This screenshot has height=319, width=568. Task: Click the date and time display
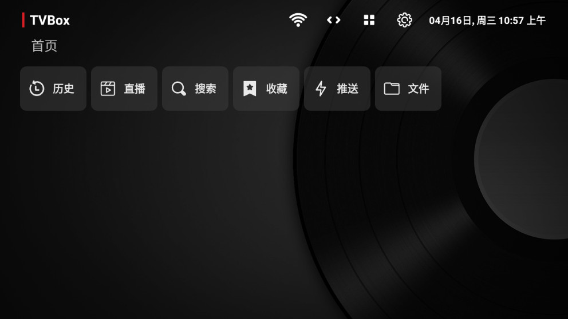(487, 21)
